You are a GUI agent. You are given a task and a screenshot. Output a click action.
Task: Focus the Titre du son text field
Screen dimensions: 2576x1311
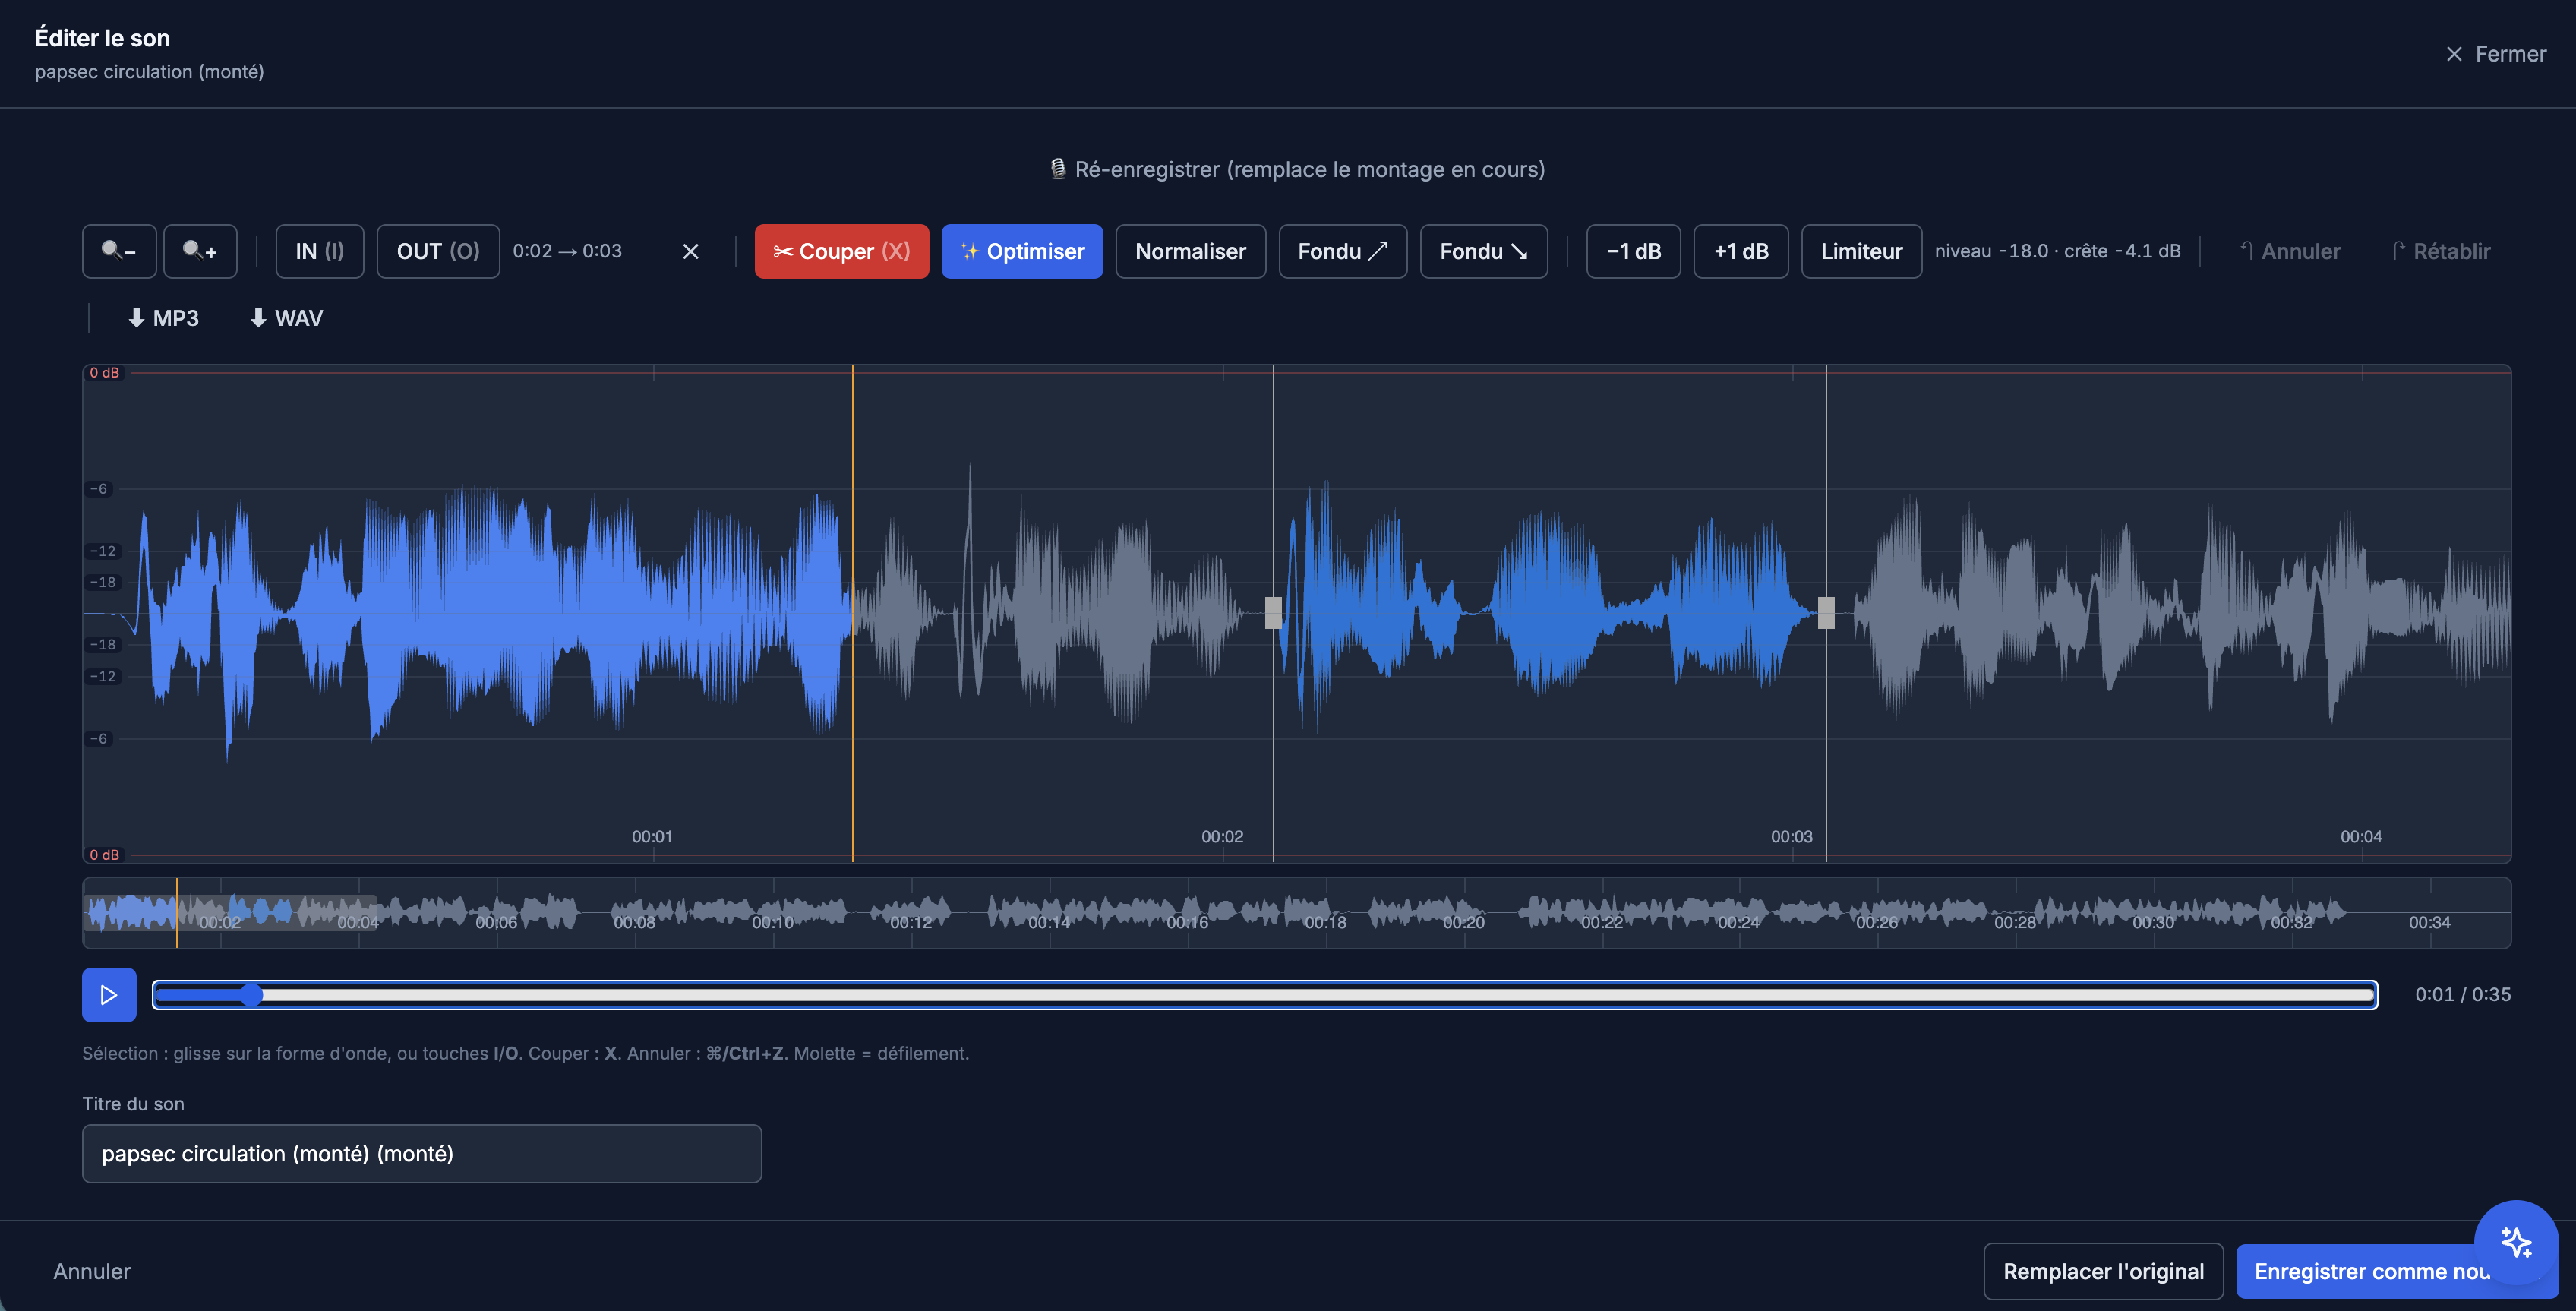pos(422,1154)
